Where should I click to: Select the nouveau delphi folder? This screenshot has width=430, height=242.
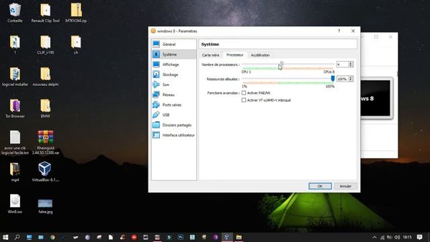click(x=45, y=77)
